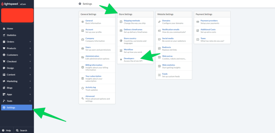Expand the Design submenu arrow
The image size is (275, 133).
[30, 68]
